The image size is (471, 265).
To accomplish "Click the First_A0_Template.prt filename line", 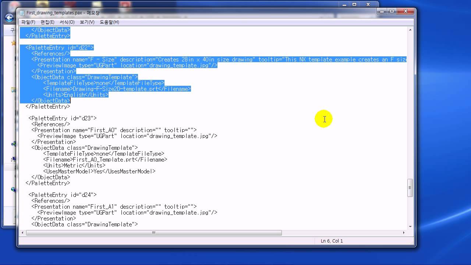I will 105,159.
